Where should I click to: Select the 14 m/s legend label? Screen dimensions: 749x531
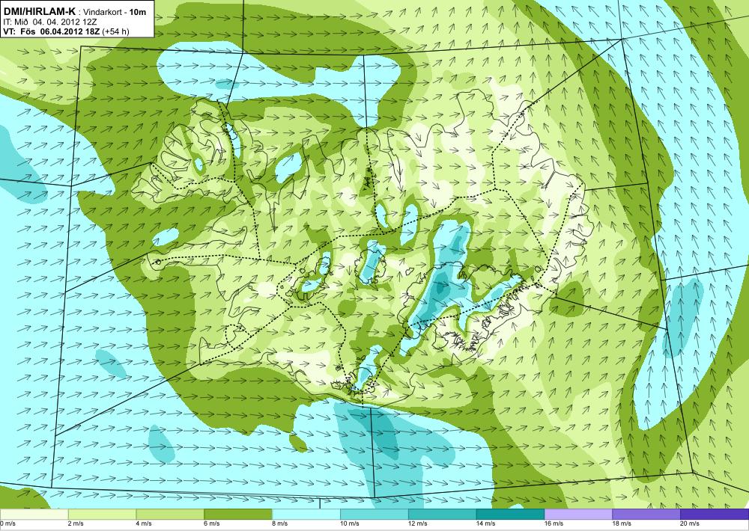point(486,524)
